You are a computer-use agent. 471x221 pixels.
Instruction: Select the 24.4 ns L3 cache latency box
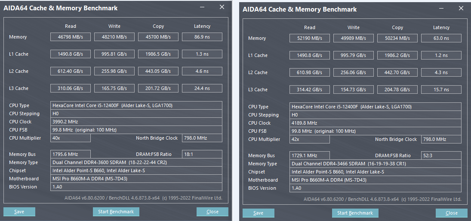click(202, 88)
